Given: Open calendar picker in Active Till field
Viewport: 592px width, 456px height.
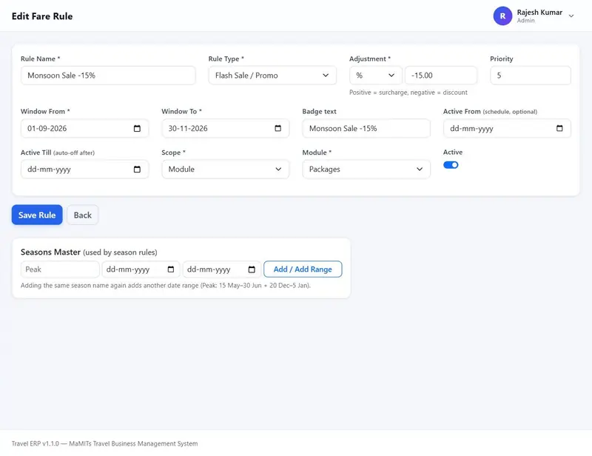Looking at the screenshot, I should (x=137, y=170).
